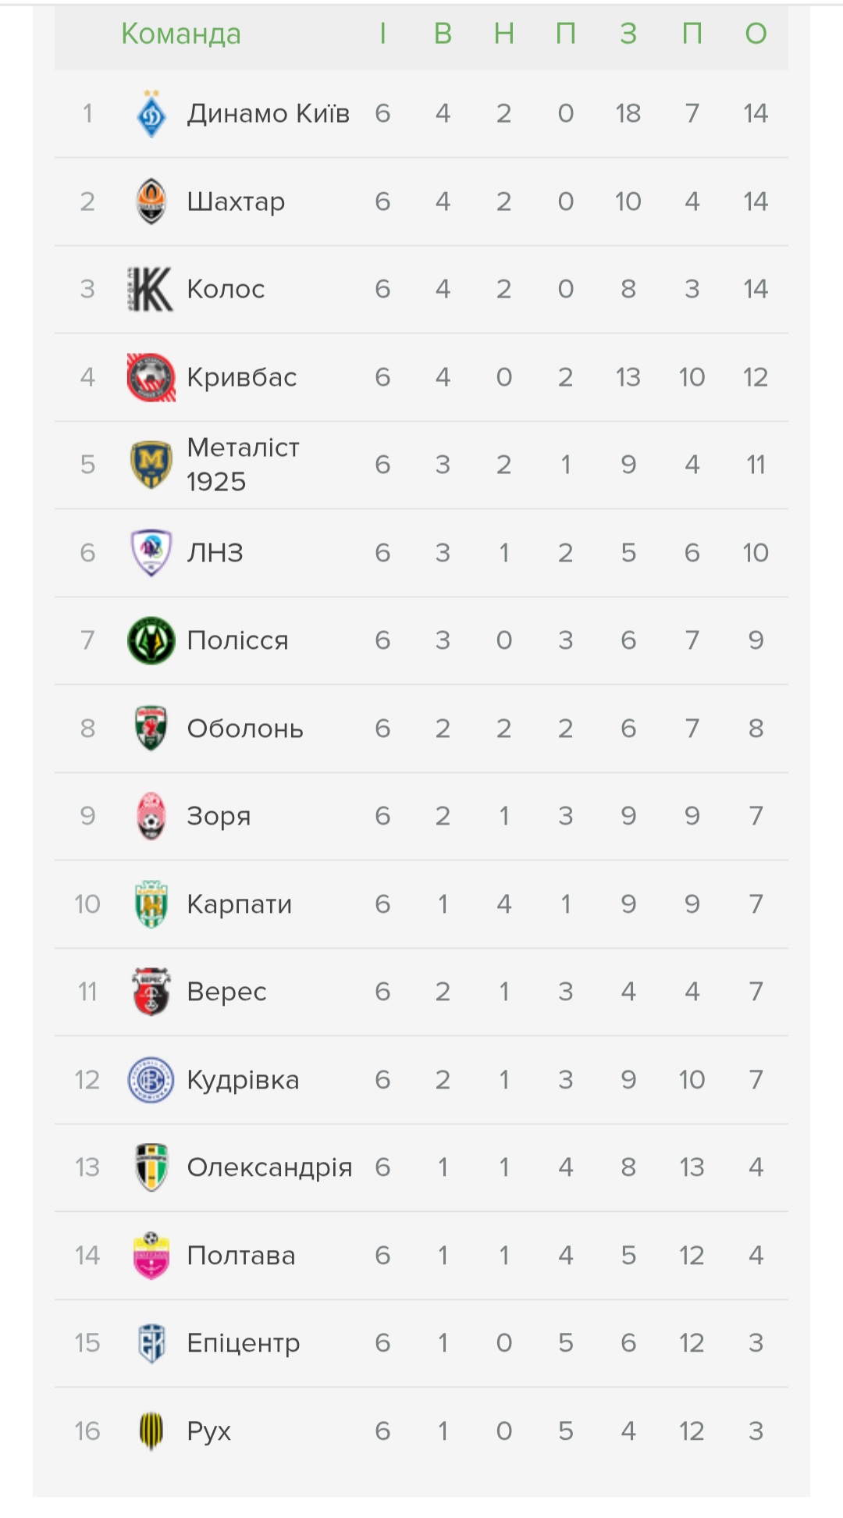Image resolution: width=843 pixels, height=1518 pixels.
Task: Click the Карпати club crest
Action: click(x=151, y=904)
